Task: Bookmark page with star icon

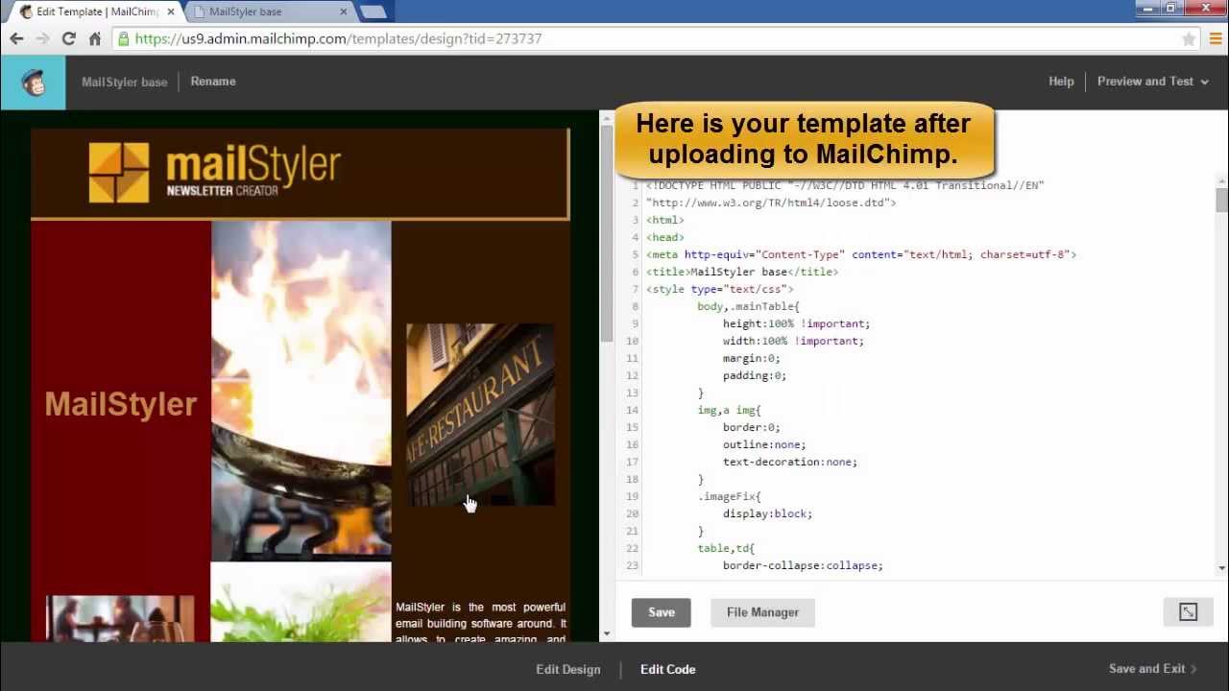Action: click(1189, 39)
